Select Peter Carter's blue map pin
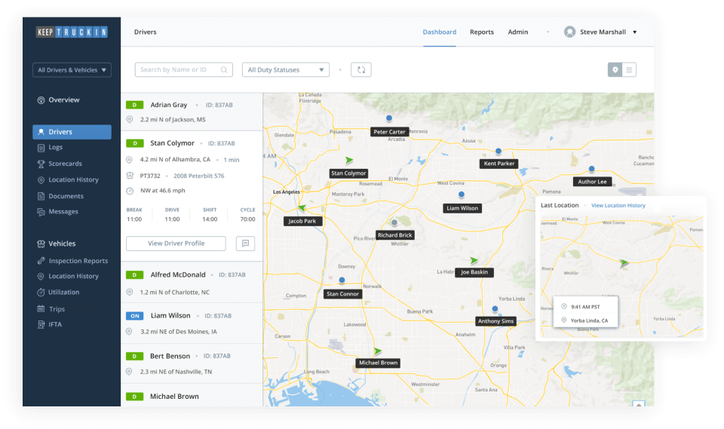 click(389, 118)
